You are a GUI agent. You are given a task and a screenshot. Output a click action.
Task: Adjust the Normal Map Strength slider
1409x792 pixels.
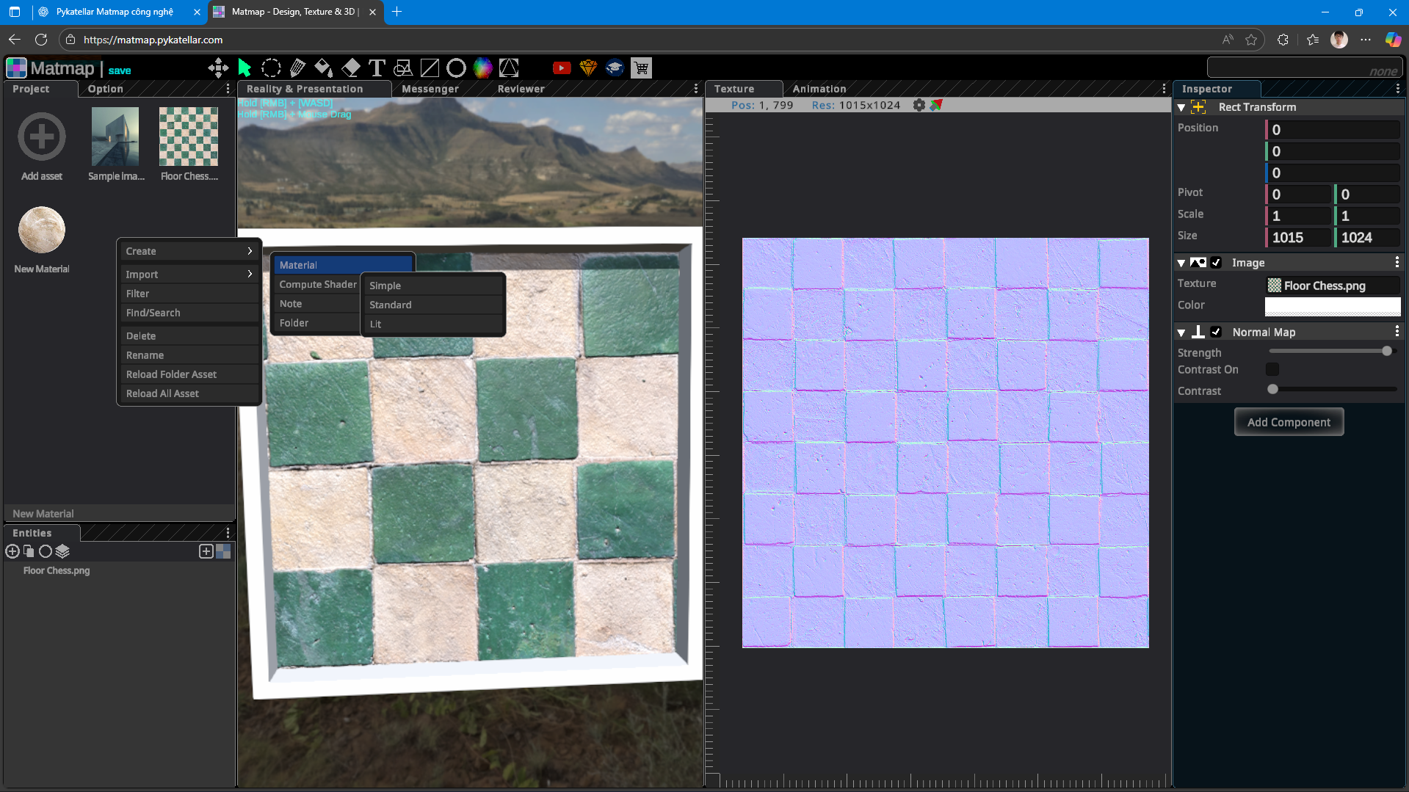(x=1333, y=352)
